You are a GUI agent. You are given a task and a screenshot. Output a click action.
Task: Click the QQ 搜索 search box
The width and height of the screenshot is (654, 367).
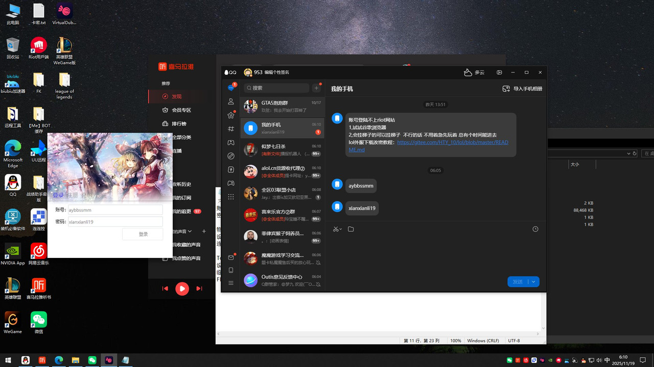point(276,88)
